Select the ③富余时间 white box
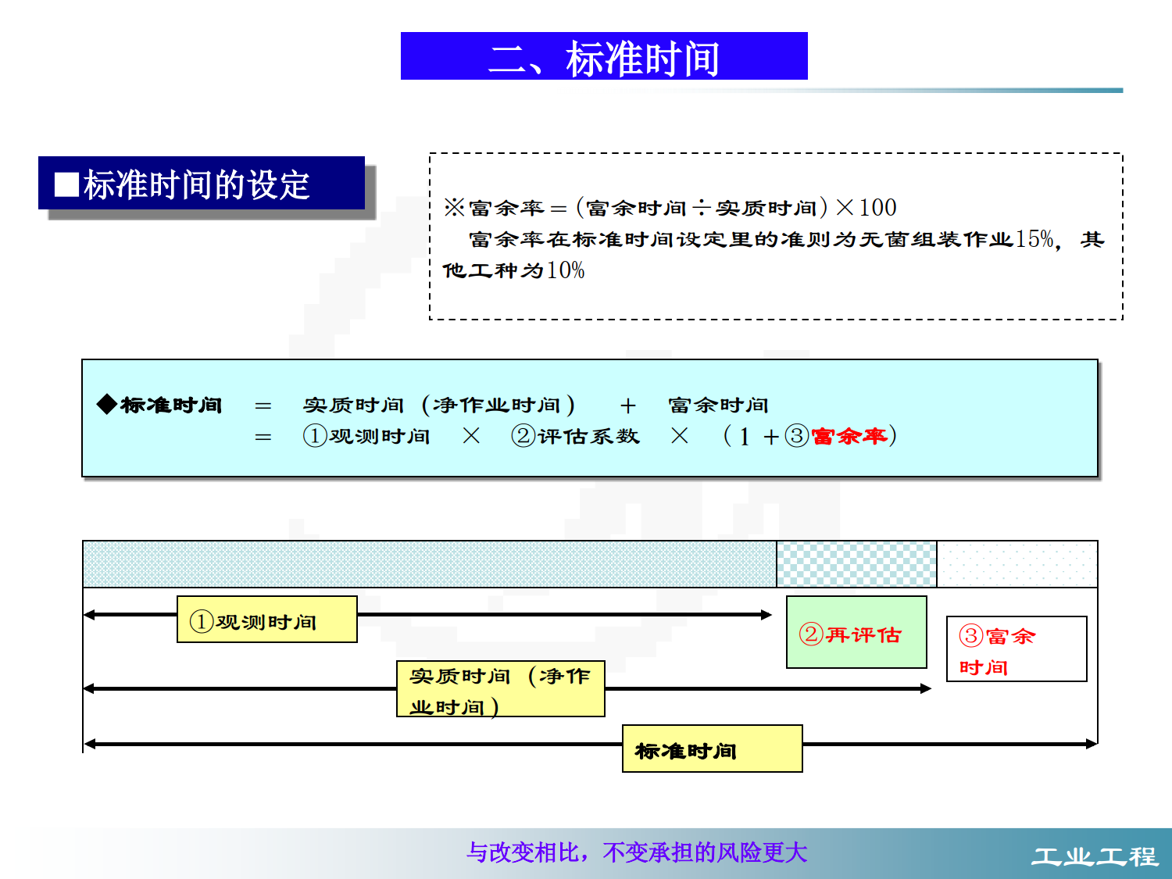This screenshot has height=879, width=1172. pos(1017,649)
